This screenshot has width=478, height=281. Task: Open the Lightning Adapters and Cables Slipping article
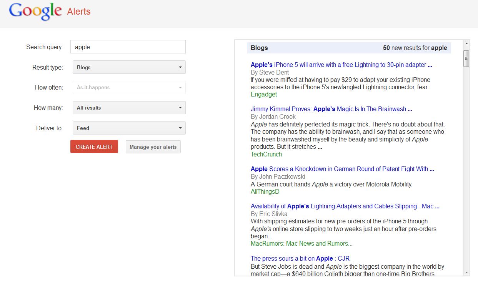tap(345, 206)
